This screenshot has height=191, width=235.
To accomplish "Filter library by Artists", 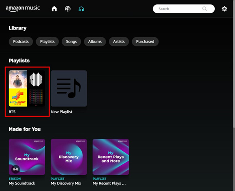I will pyautogui.click(x=119, y=41).
